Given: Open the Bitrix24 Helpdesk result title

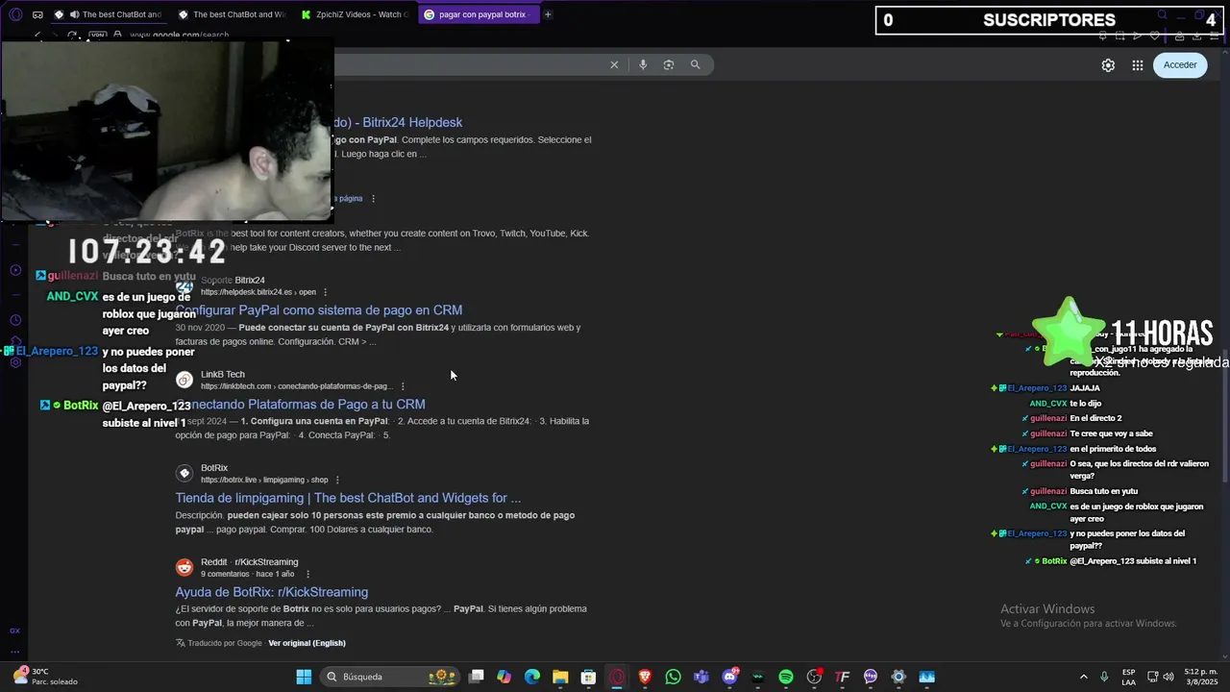Looking at the screenshot, I should point(397,122).
